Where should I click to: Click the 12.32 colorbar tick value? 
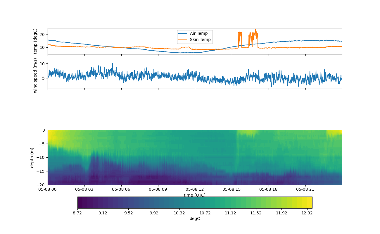pos(307,213)
